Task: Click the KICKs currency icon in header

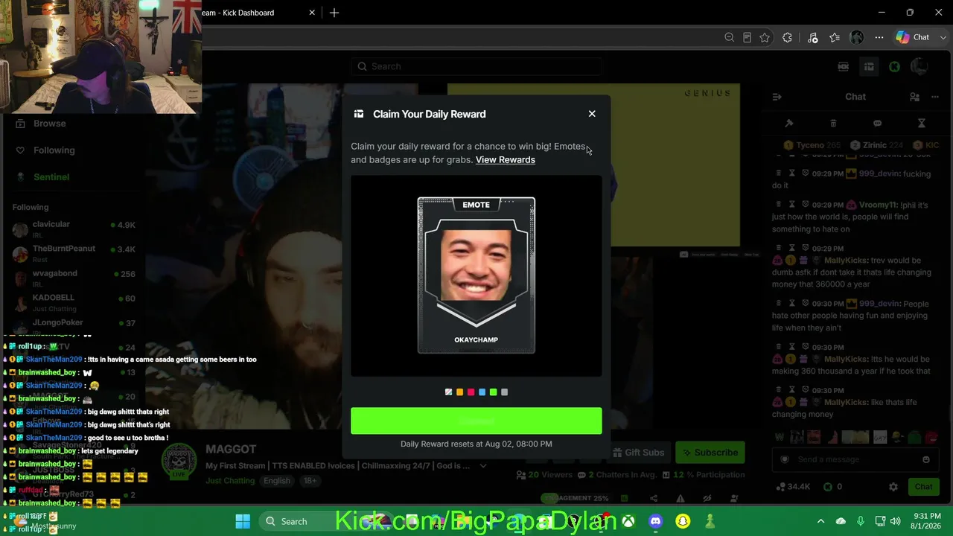Action: point(844,67)
